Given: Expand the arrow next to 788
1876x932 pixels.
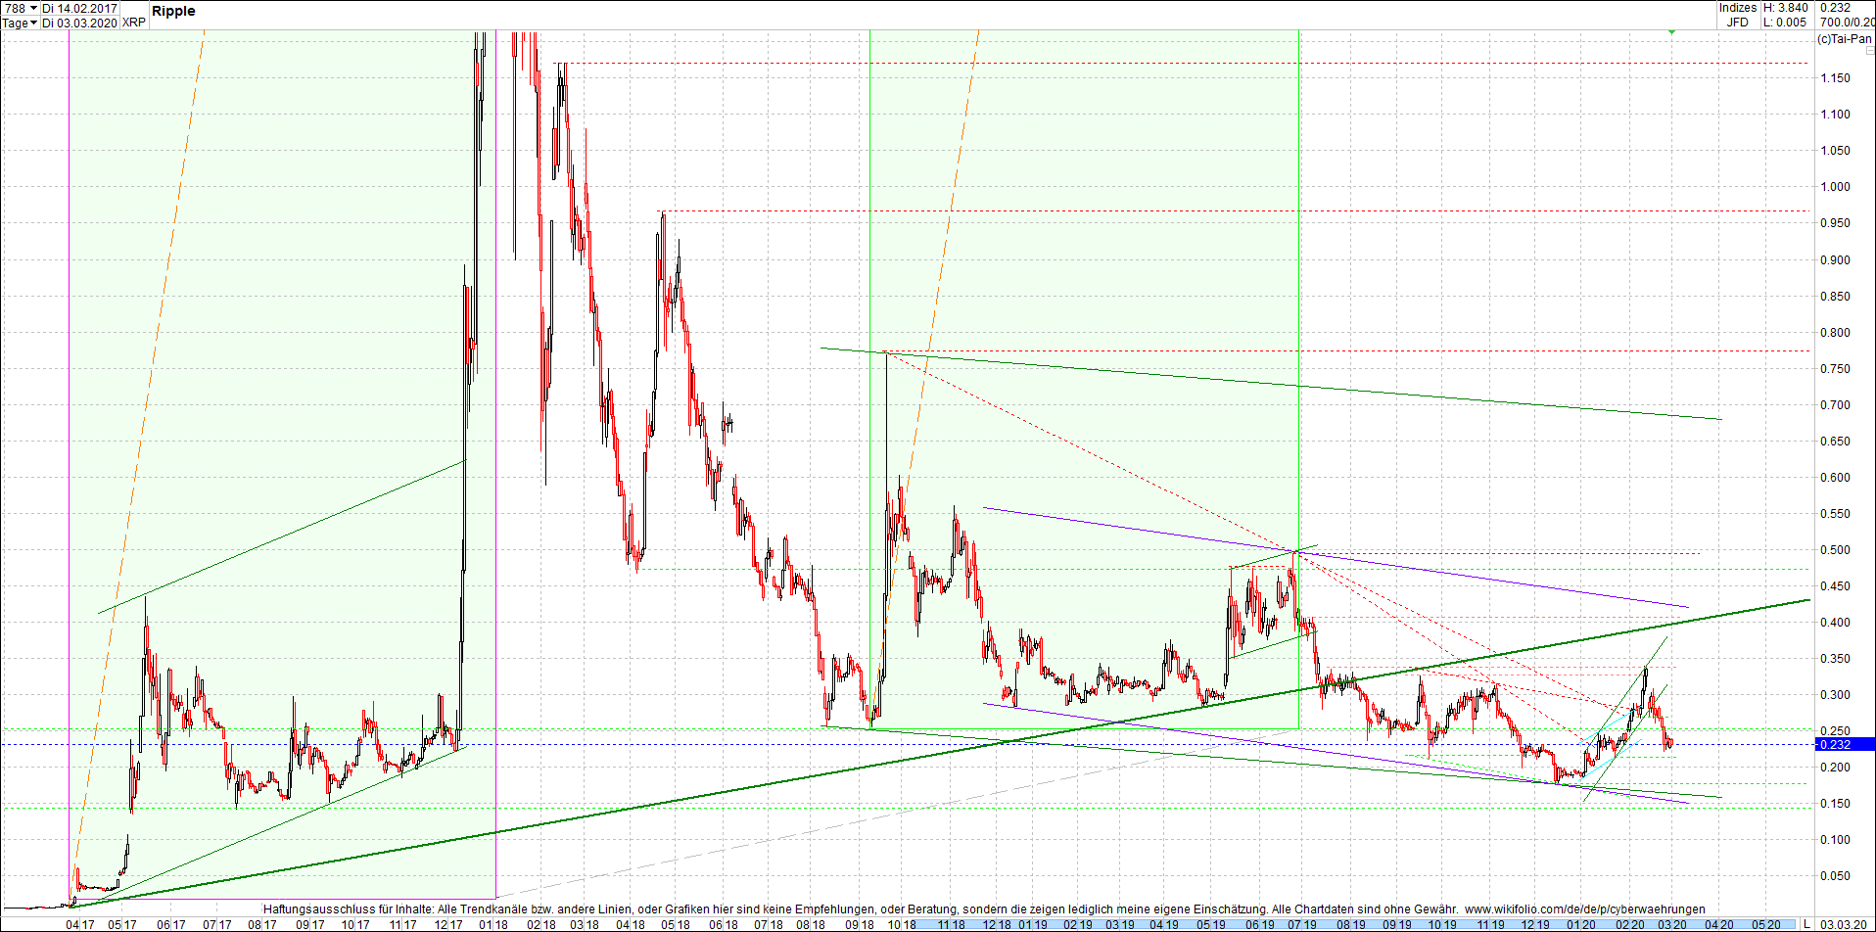Looking at the screenshot, I should (x=32, y=8).
